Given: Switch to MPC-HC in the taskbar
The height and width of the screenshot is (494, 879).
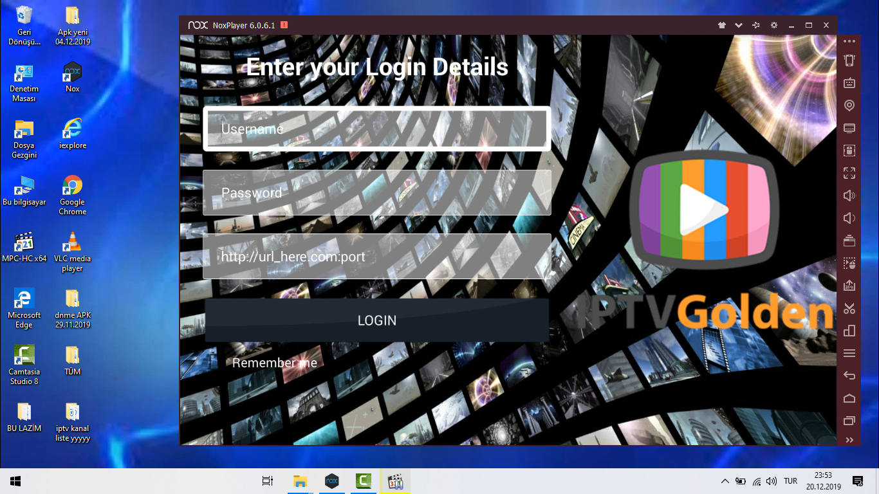Looking at the screenshot, I should pyautogui.click(x=394, y=481).
